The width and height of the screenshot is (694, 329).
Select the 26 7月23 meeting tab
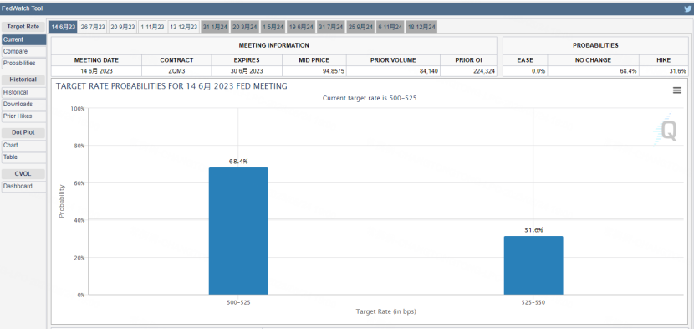(x=93, y=27)
